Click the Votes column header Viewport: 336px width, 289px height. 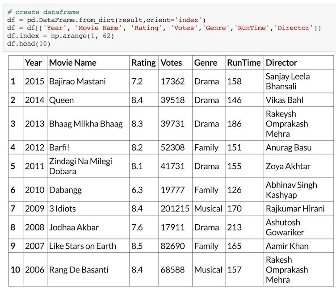click(x=171, y=63)
